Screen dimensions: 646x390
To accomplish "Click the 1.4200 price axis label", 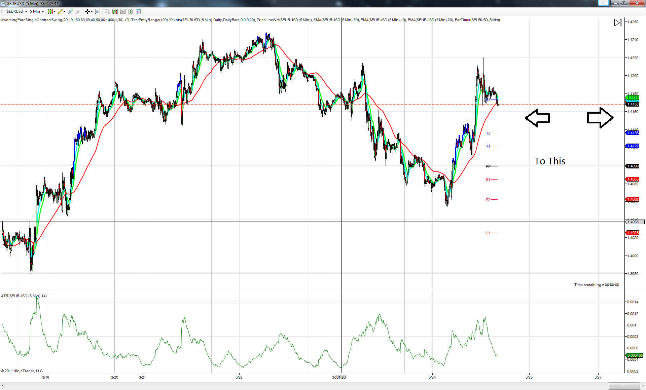I will click(x=633, y=76).
